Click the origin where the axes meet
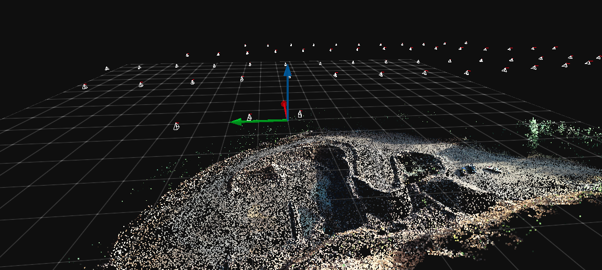Screen dimensions: 602x270 point(288,120)
